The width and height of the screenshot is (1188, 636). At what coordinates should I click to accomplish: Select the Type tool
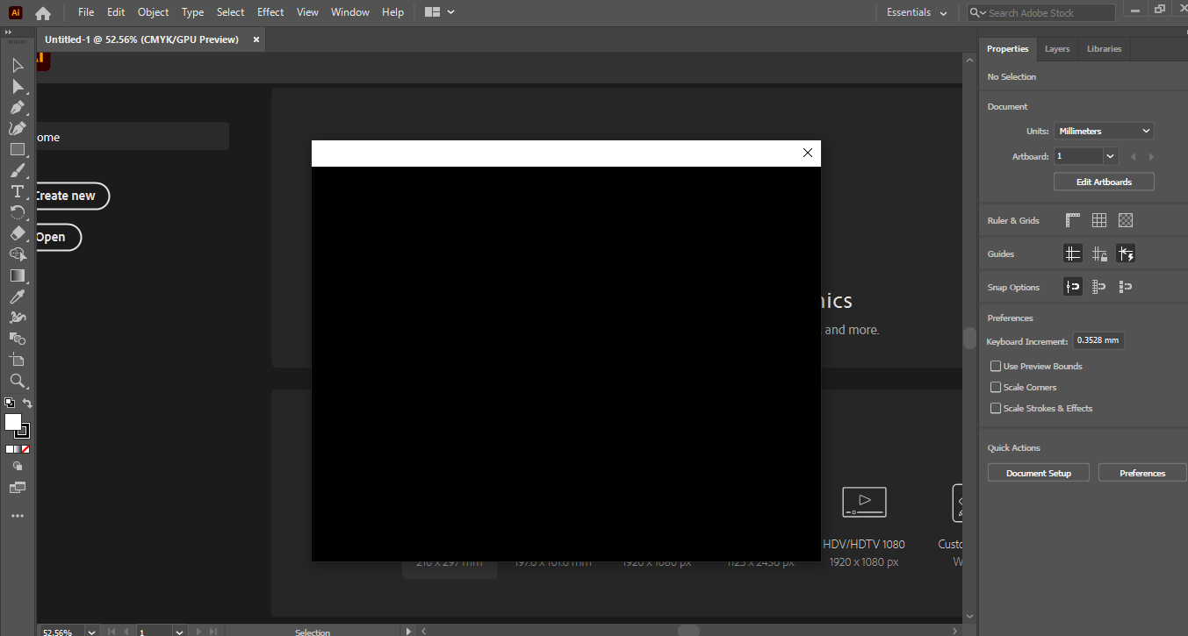coord(18,191)
